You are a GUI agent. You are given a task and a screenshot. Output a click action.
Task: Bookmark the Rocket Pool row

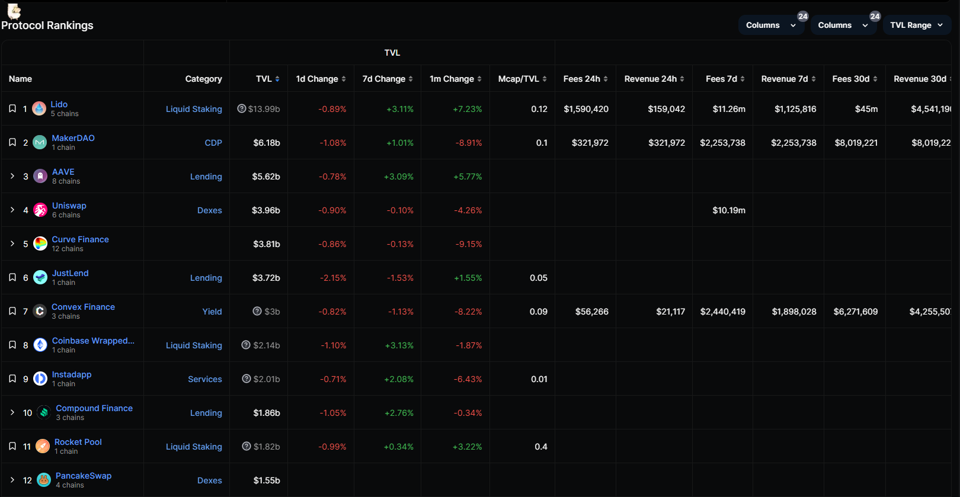[x=12, y=446]
